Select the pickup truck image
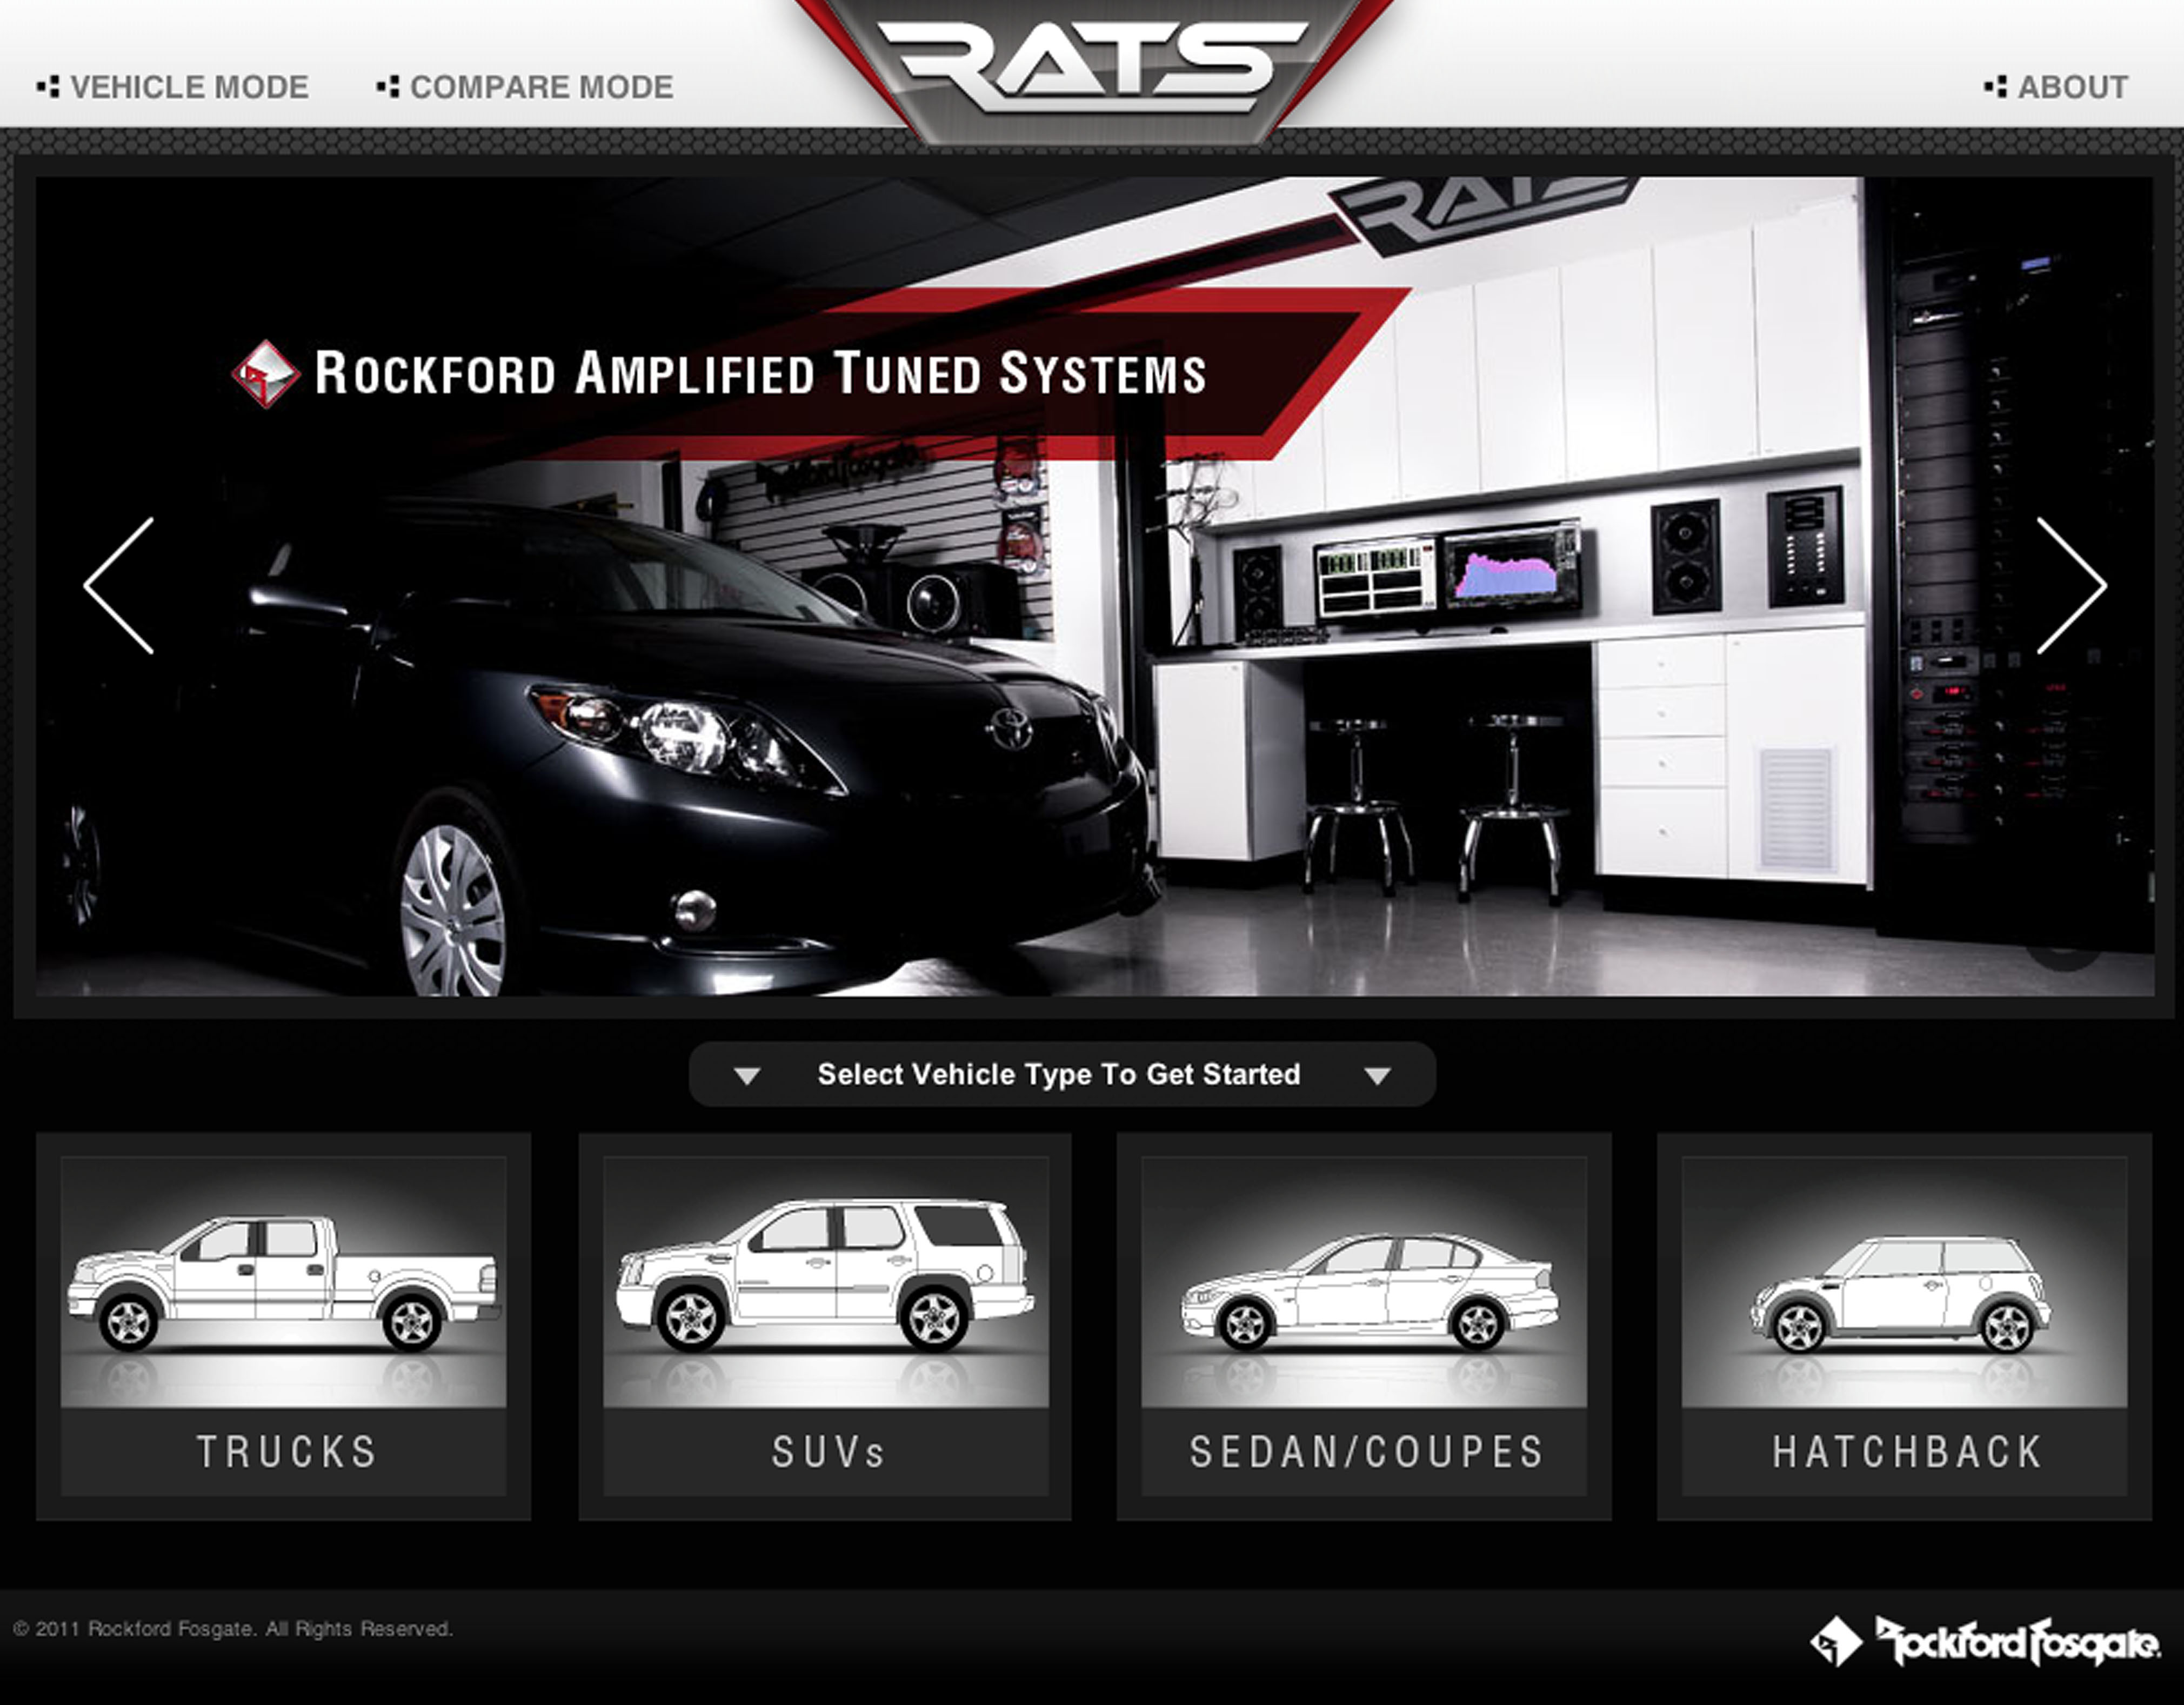The image size is (2184, 1705). [x=284, y=1282]
